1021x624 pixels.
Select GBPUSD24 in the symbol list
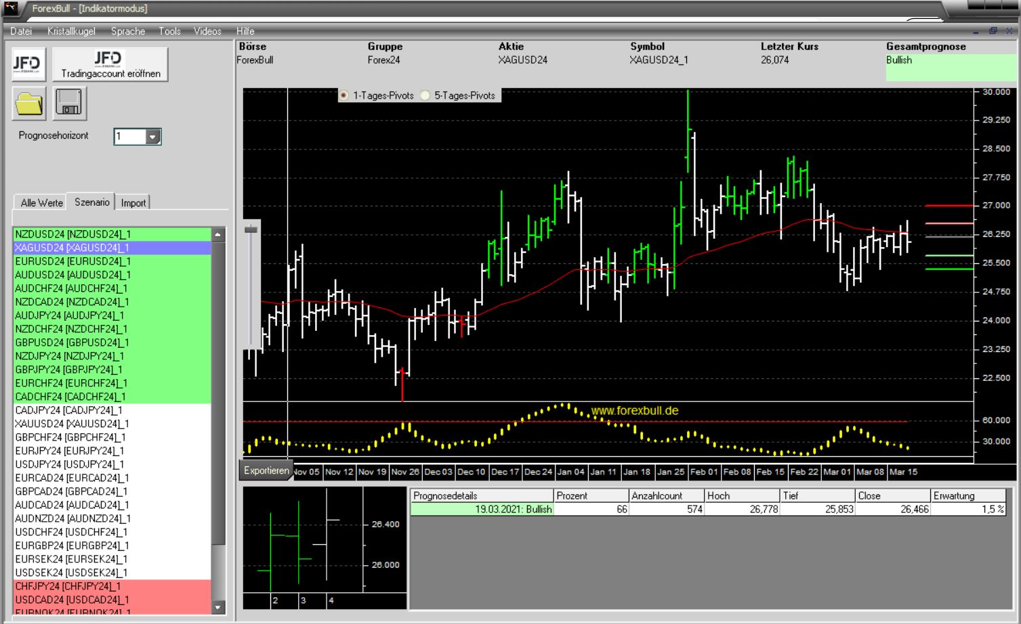tap(112, 342)
